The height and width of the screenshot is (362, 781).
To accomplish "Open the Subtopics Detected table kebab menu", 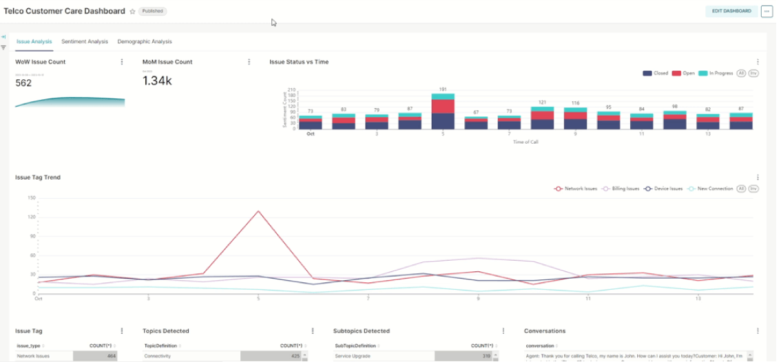I will (503, 331).
